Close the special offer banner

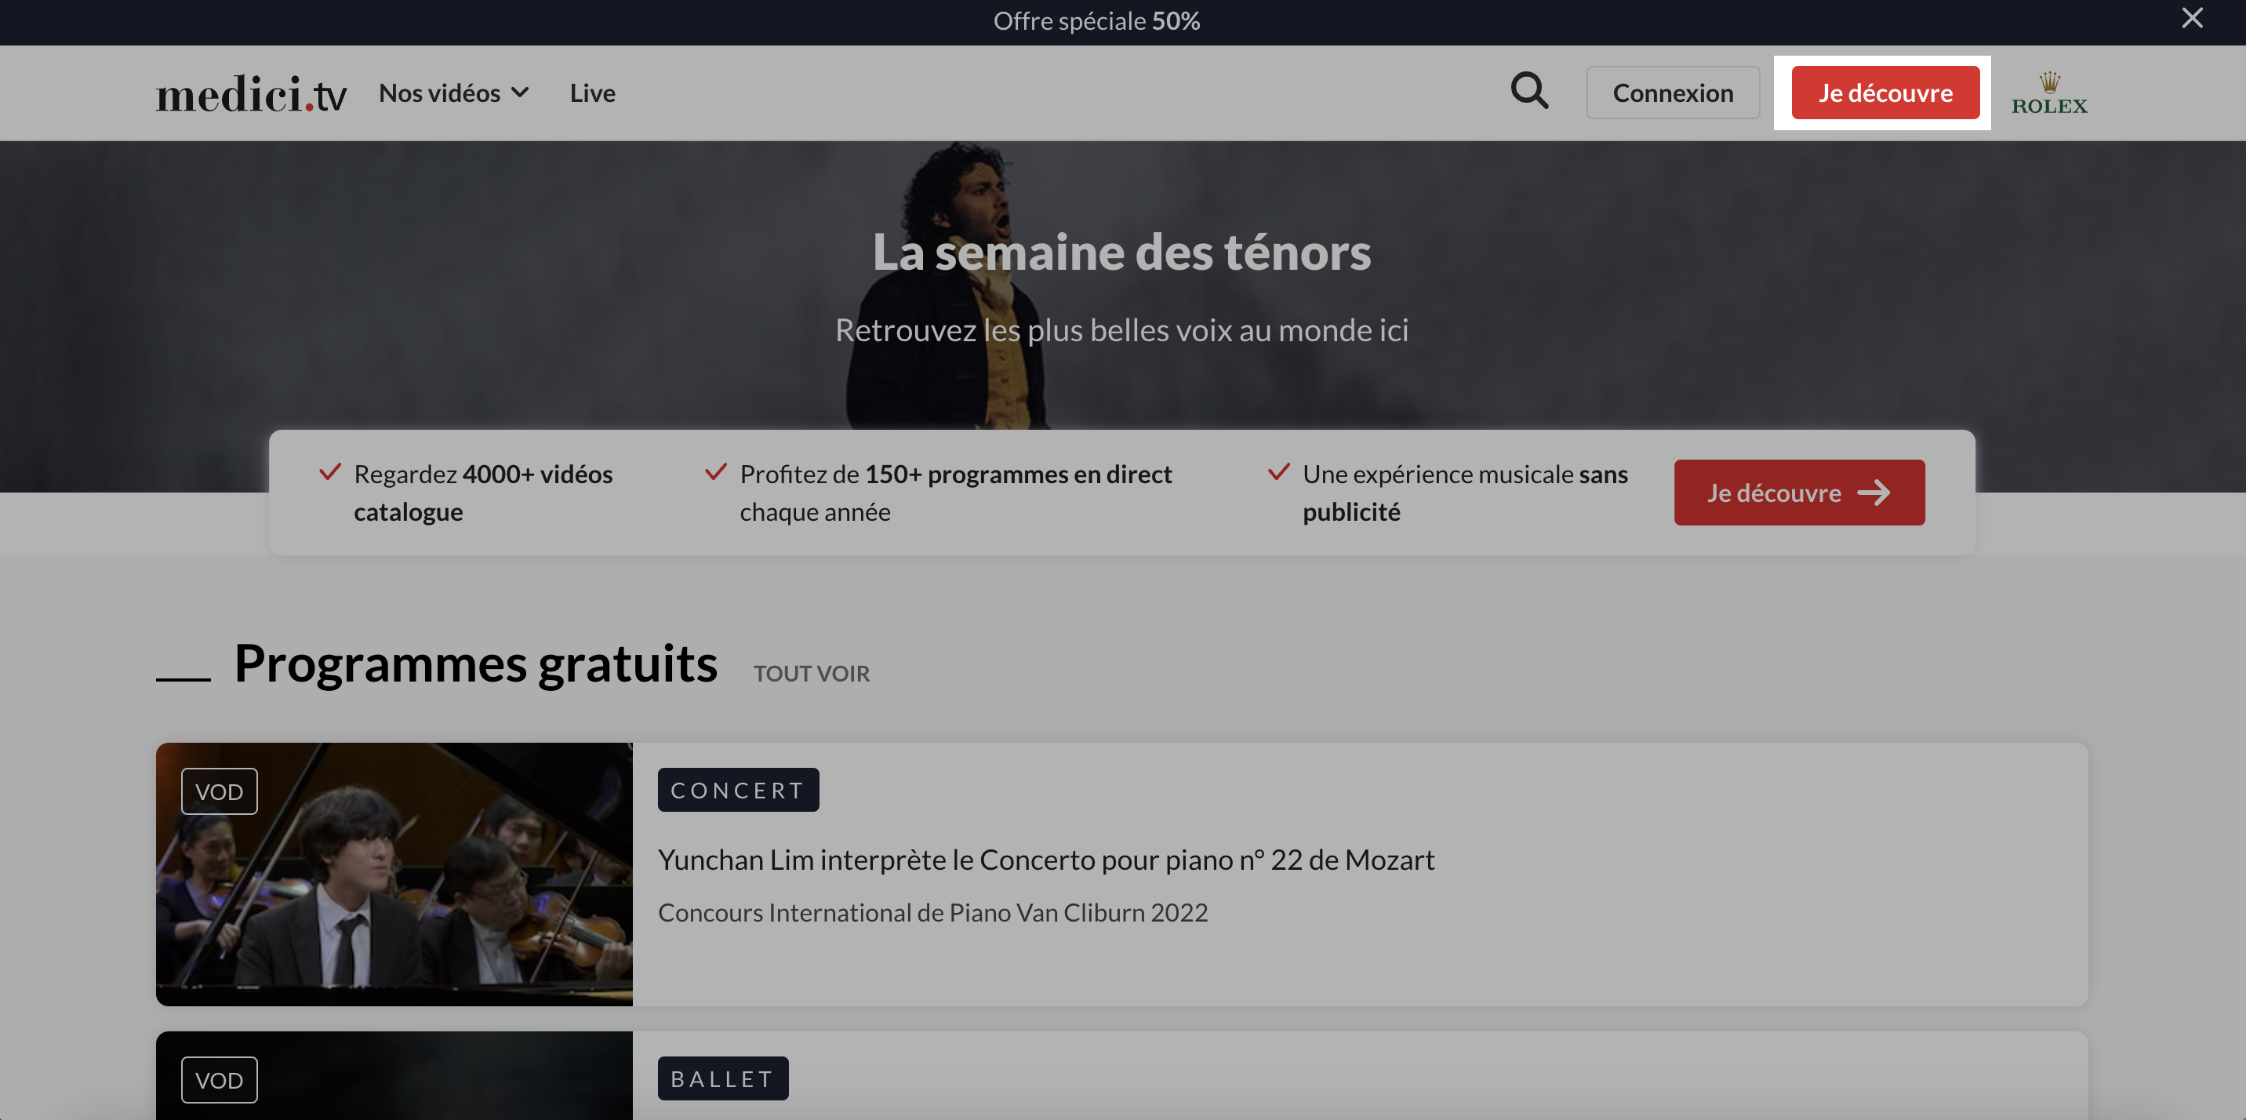2192,18
